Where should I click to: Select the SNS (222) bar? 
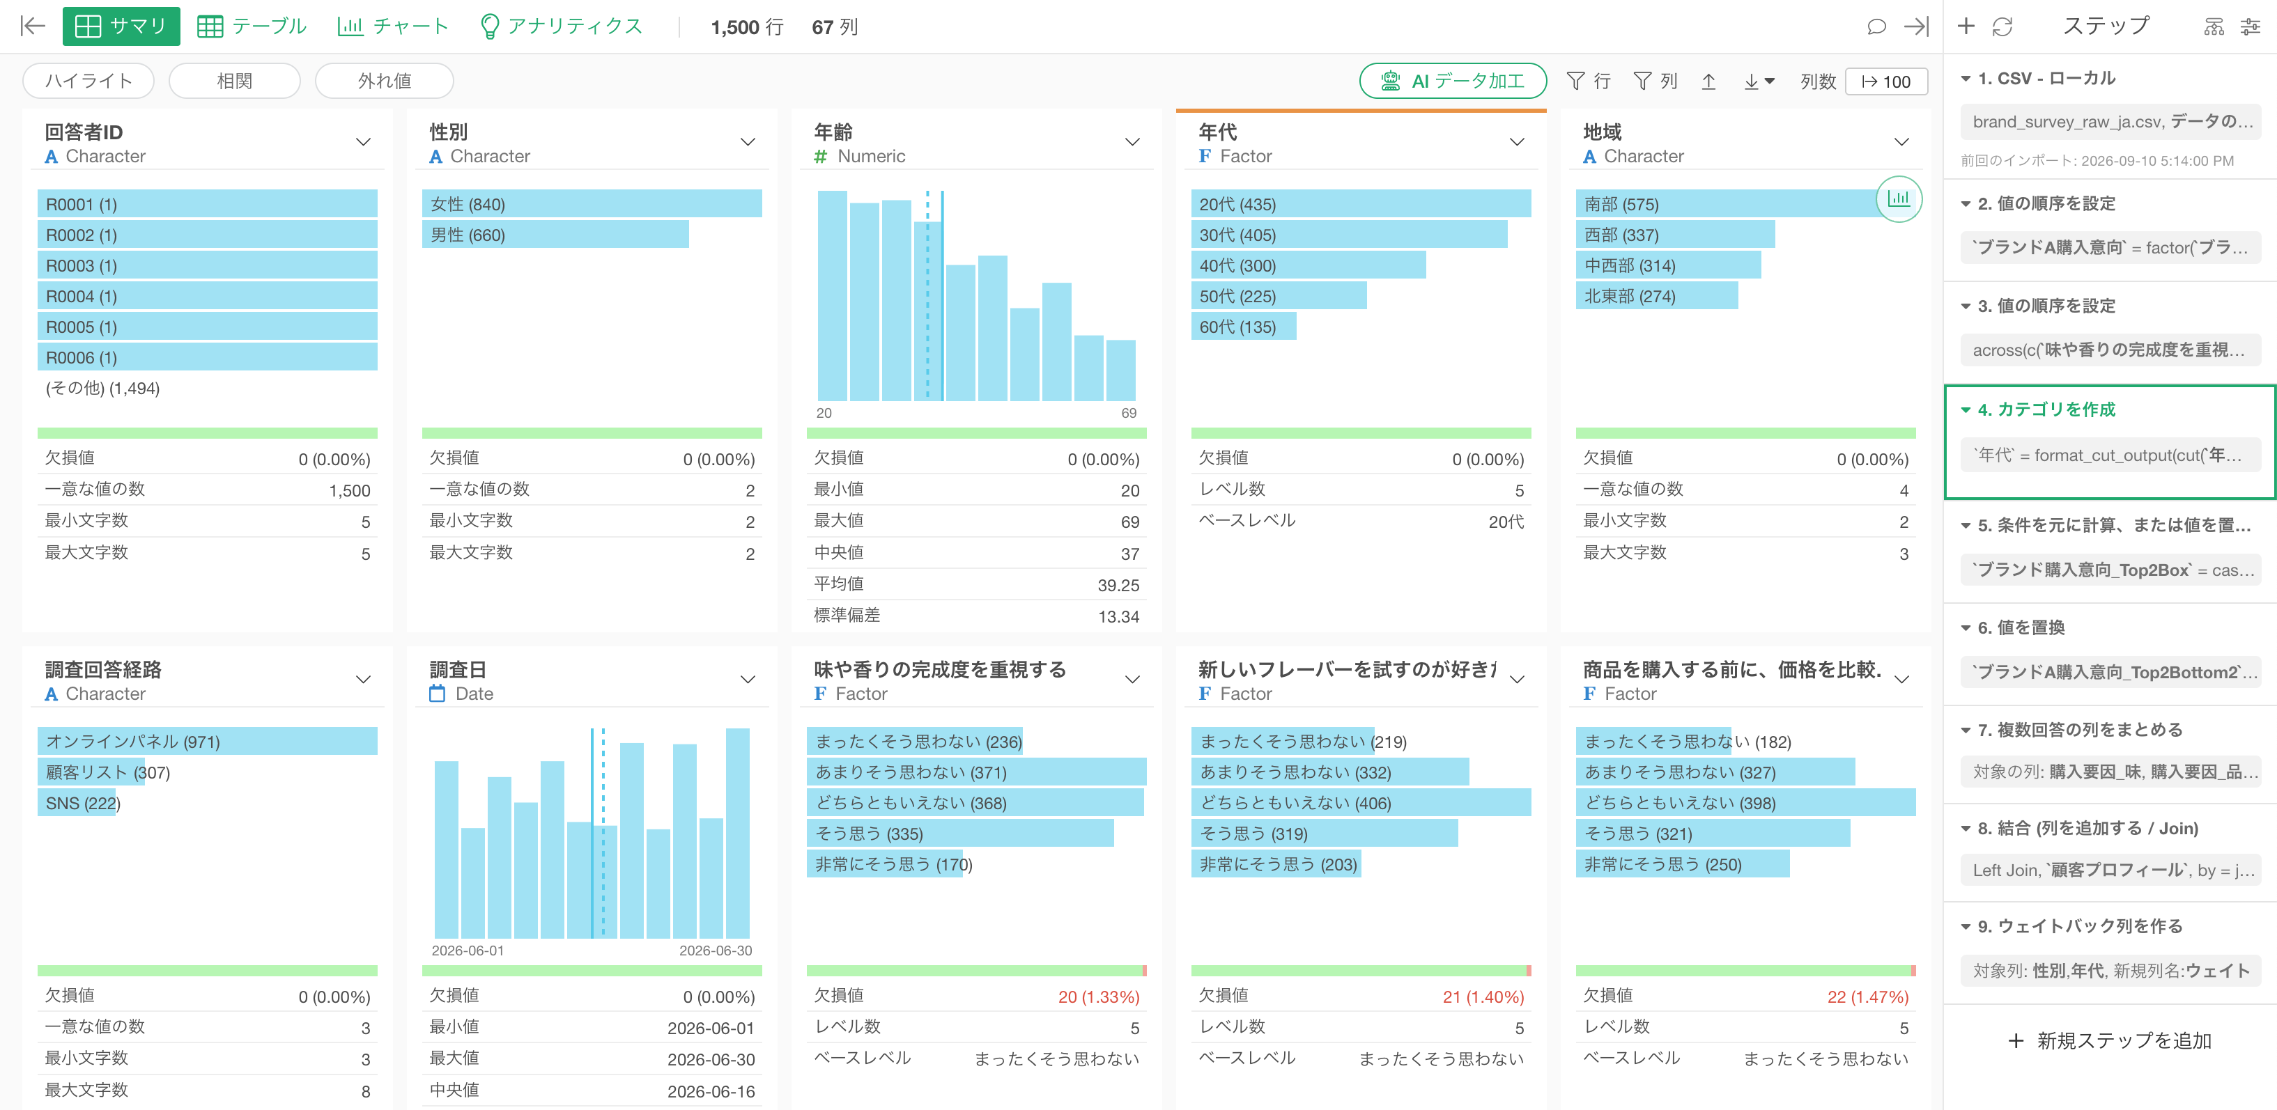[x=77, y=804]
